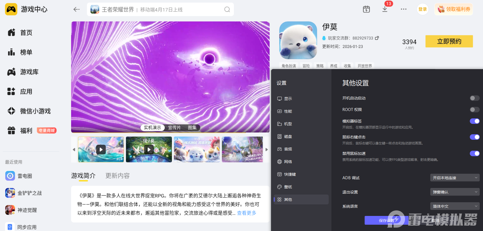This screenshot has width=483, height=231.
Task: Select 性能 settings category
Action: [301, 111]
